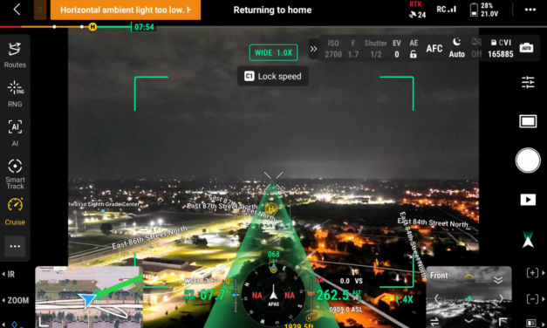Tap the gimbal pitch slider left of compass
Image resolution: width=547 pixels, height=328 pixels.
(x=236, y=295)
